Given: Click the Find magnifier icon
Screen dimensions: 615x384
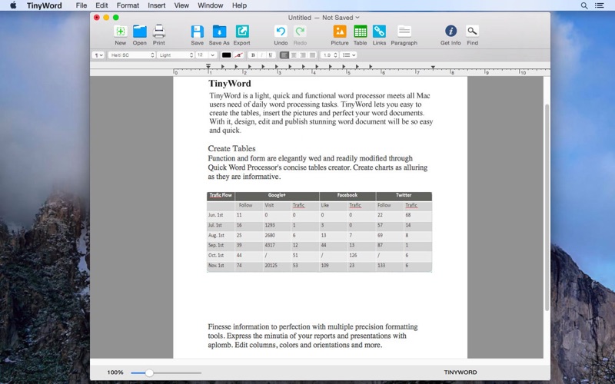Looking at the screenshot, I should [472, 31].
